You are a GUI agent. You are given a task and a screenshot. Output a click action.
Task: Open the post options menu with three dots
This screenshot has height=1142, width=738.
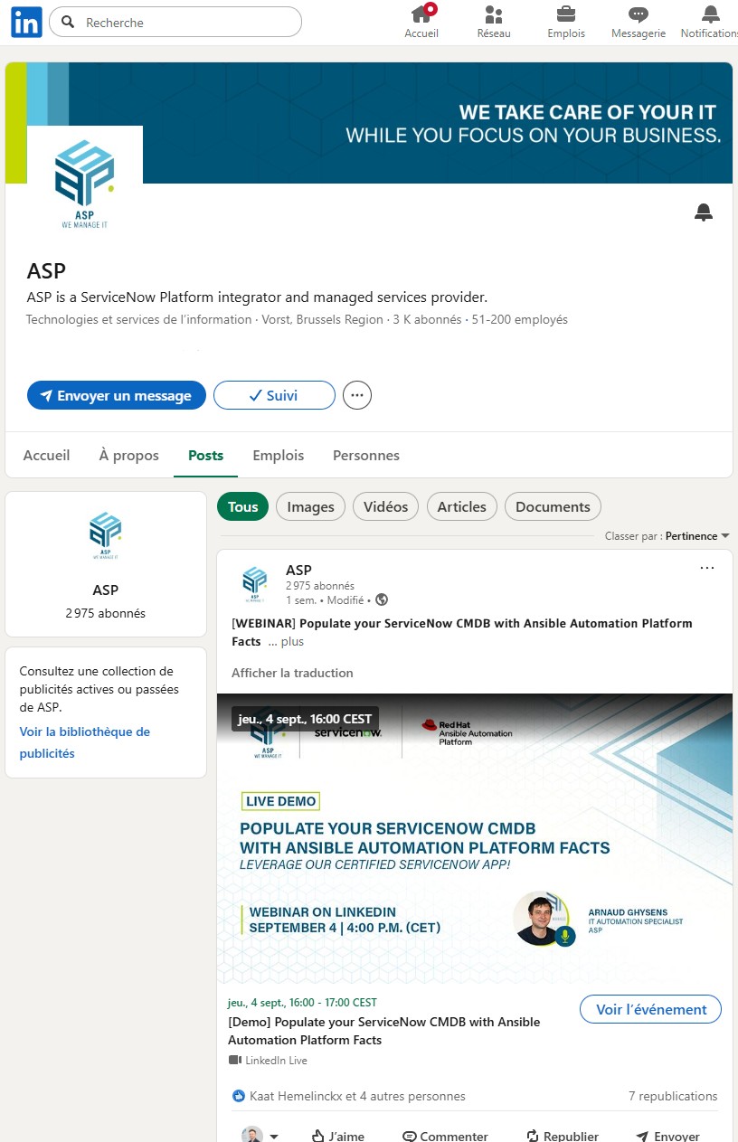(706, 567)
